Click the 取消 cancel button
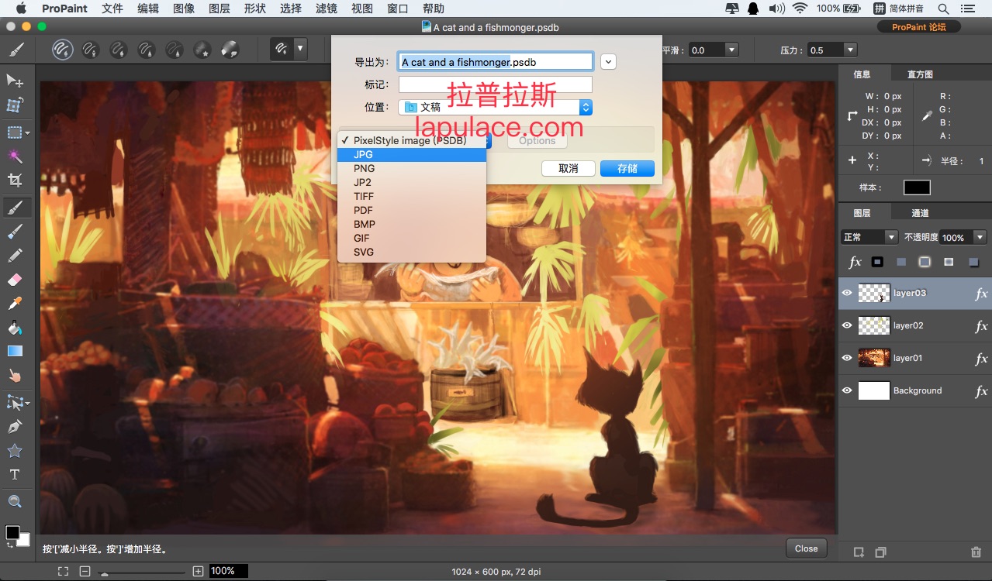The width and height of the screenshot is (992, 581). [569, 168]
